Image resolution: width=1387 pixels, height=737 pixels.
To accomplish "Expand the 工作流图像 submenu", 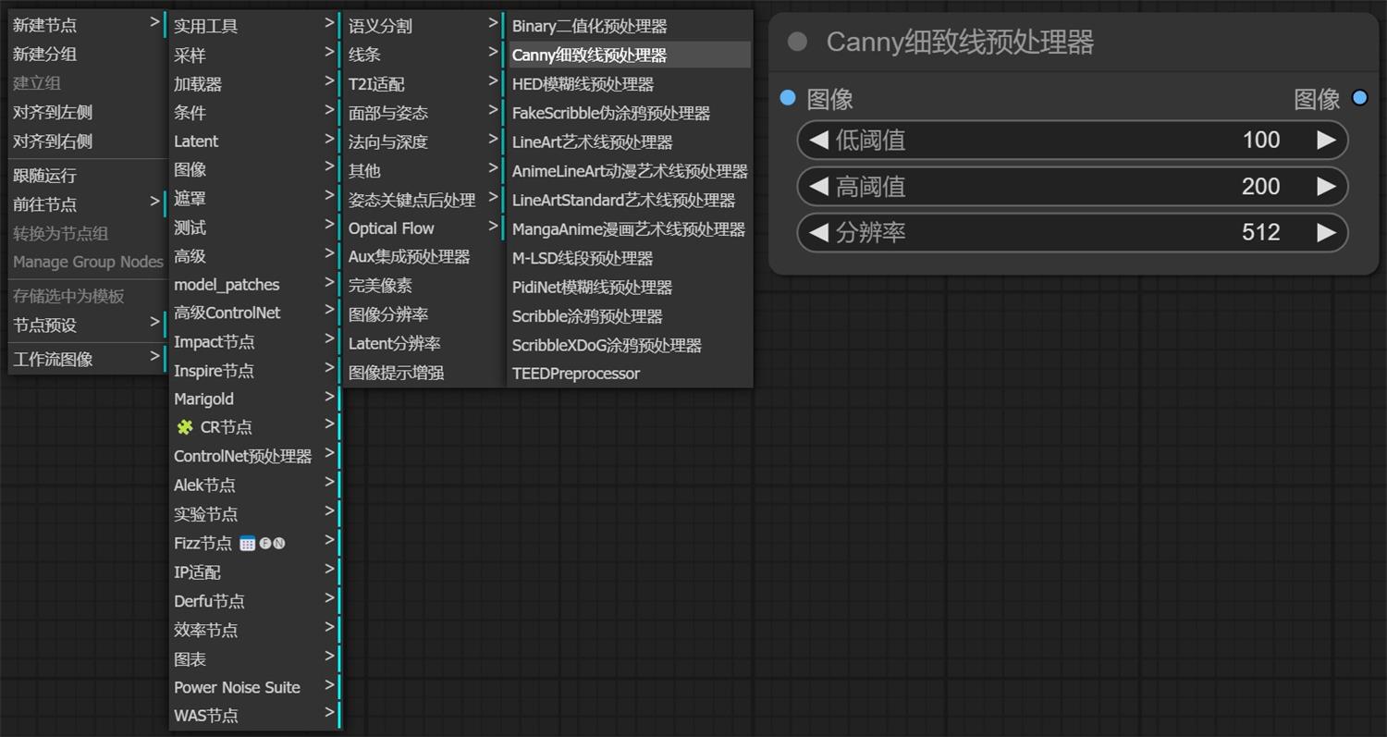I will [86, 360].
